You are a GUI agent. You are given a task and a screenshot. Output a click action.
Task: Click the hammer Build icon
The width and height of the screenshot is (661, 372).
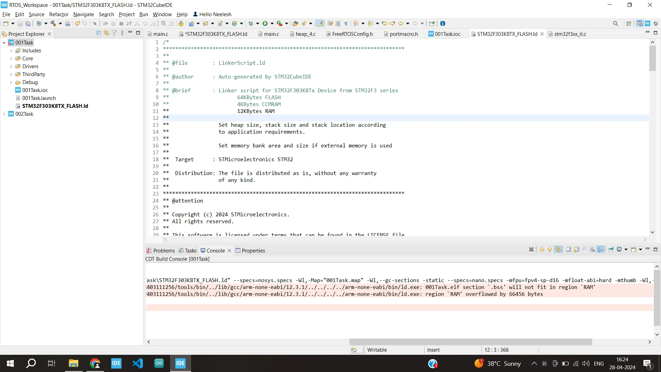click(x=53, y=23)
